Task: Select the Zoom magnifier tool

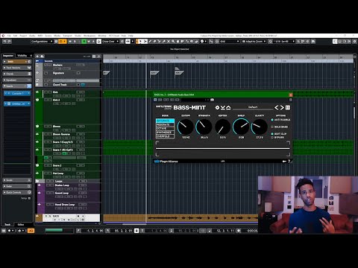Action: [x=173, y=42]
